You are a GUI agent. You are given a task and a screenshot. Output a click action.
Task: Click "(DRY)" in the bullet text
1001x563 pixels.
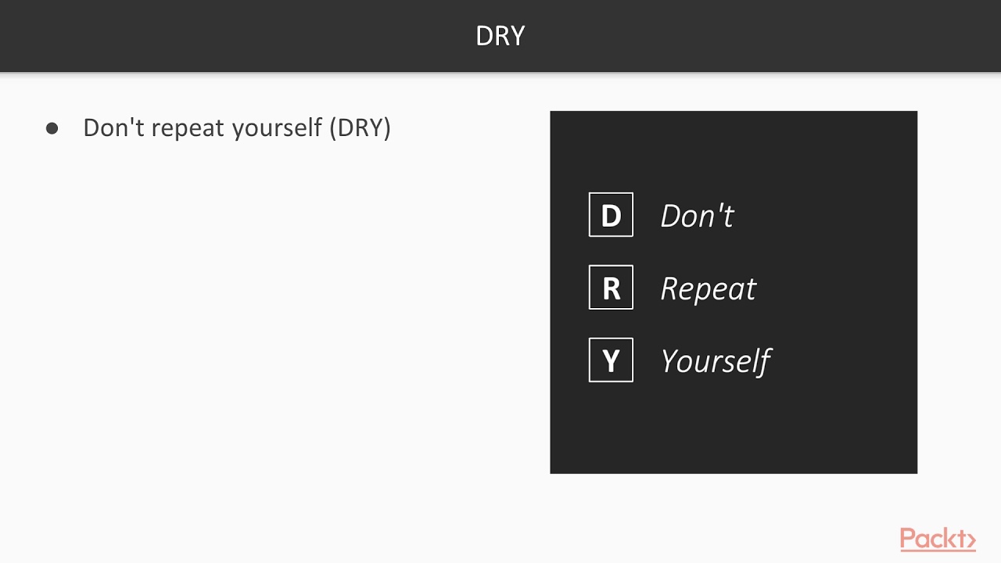coord(360,128)
